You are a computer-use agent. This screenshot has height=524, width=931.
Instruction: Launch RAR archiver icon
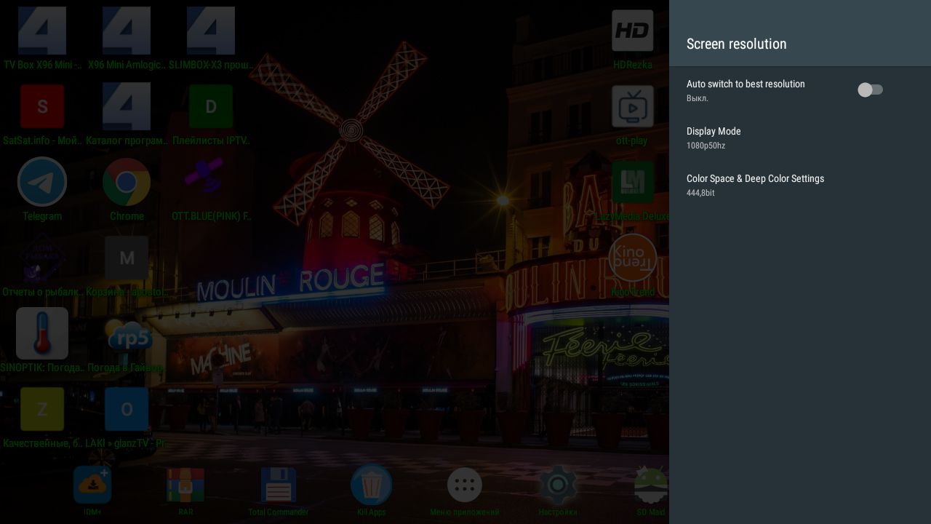pyautogui.click(x=185, y=485)
